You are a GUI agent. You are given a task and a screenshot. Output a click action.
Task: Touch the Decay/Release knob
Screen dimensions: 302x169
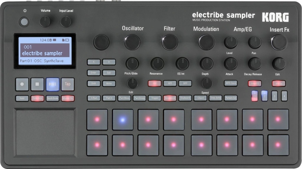click(255, 64)
